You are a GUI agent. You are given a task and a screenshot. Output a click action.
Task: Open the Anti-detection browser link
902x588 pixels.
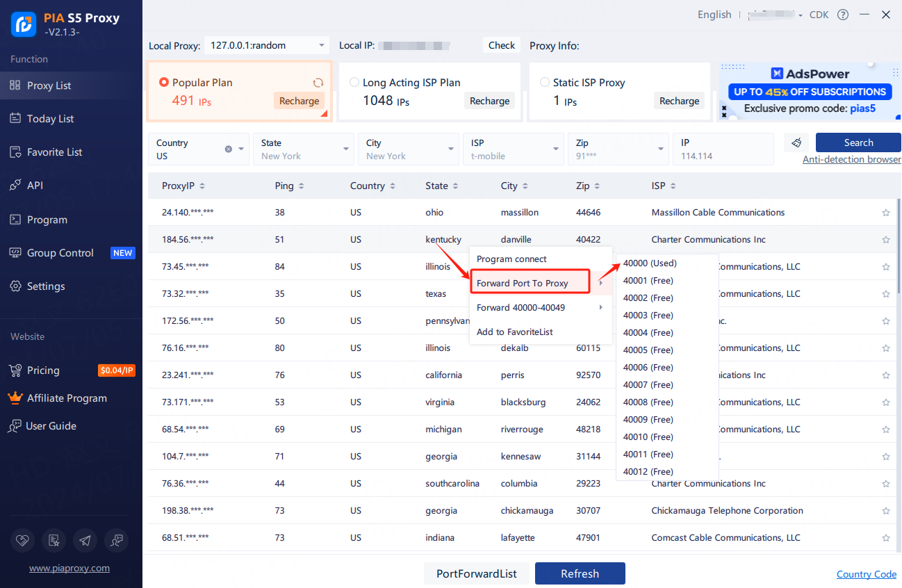click(x=852, y=160)
